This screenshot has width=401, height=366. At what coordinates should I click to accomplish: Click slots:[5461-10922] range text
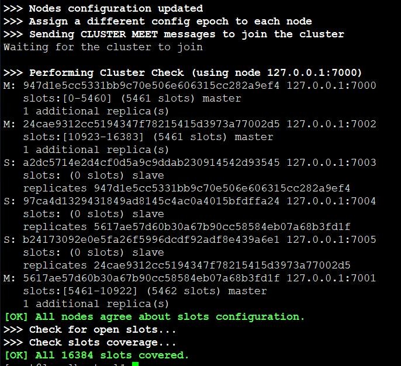[80, 291]
